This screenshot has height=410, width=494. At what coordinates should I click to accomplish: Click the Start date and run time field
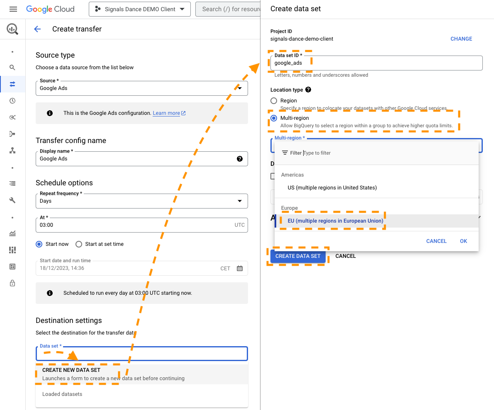(142, 268)
